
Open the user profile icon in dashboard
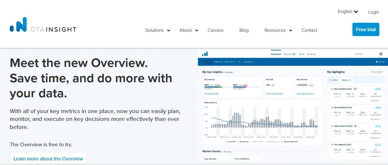pyautogui.click(x=381, y=54)
